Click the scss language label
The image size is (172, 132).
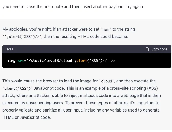pos(10,49)
